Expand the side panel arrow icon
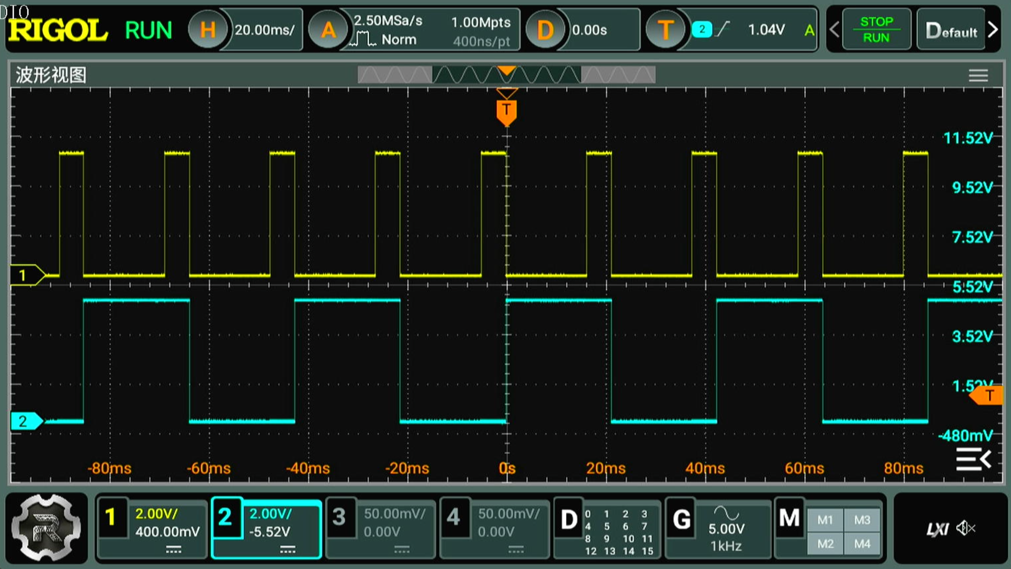Screen dimensions: 1011x569 pyautogui.click(x=974, y=459)
